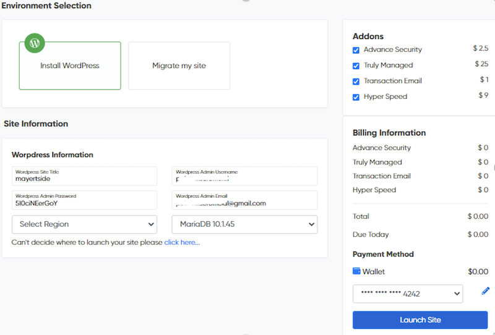Uncheck the Truly Managed addon
The height and width of the screenshot is (335, 495).
pos(356,66)
